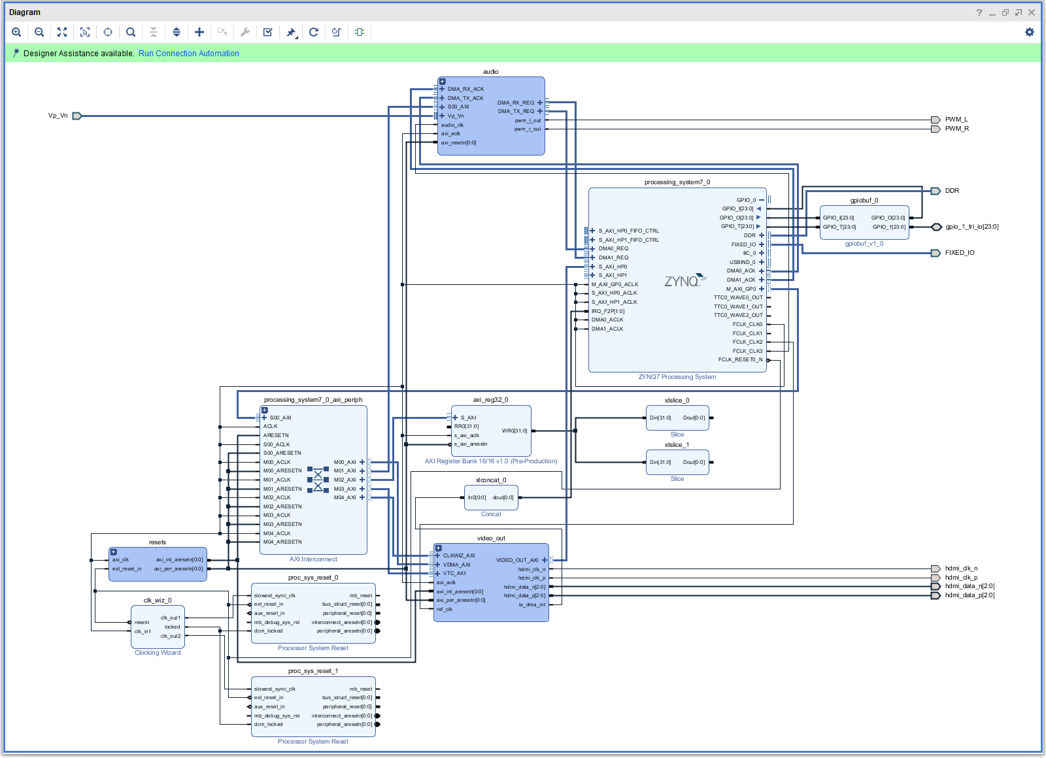1046x758 pixels.
Task: Click the Search magnifier toolbar icon
Action: (x=131, y=32)
